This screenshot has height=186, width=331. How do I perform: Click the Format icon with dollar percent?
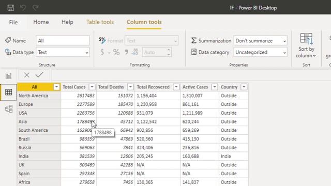[x=102, y=40]
